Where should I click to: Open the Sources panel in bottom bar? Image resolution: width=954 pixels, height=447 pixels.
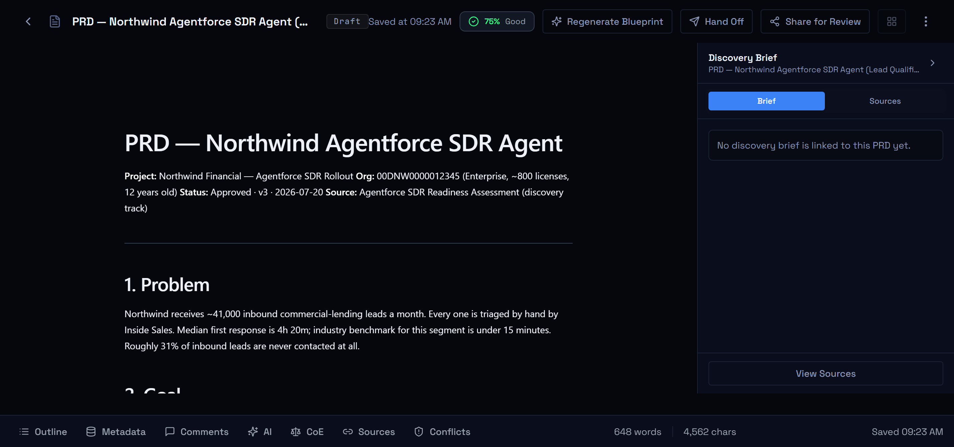(x=369, y=432)
